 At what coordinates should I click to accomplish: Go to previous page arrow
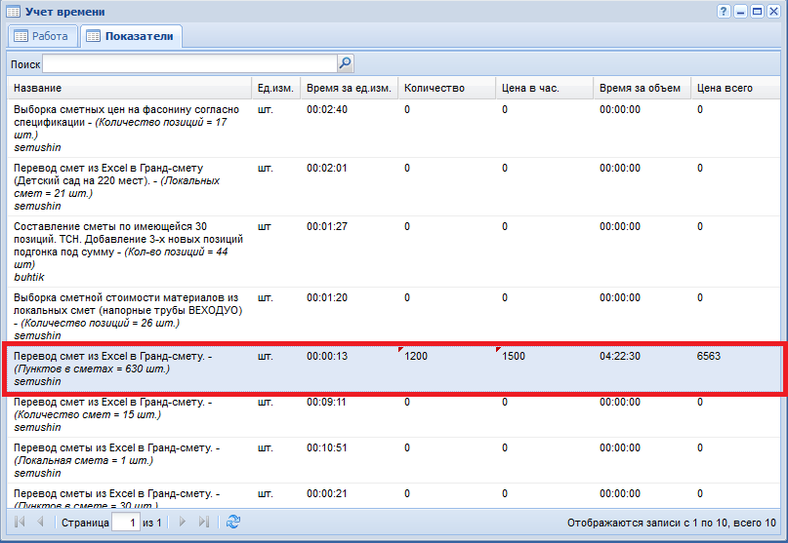[40, 523]
